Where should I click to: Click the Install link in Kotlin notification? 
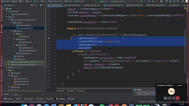coord(153,94)
